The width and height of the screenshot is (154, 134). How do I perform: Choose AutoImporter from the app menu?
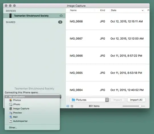(x=32, y=121)
